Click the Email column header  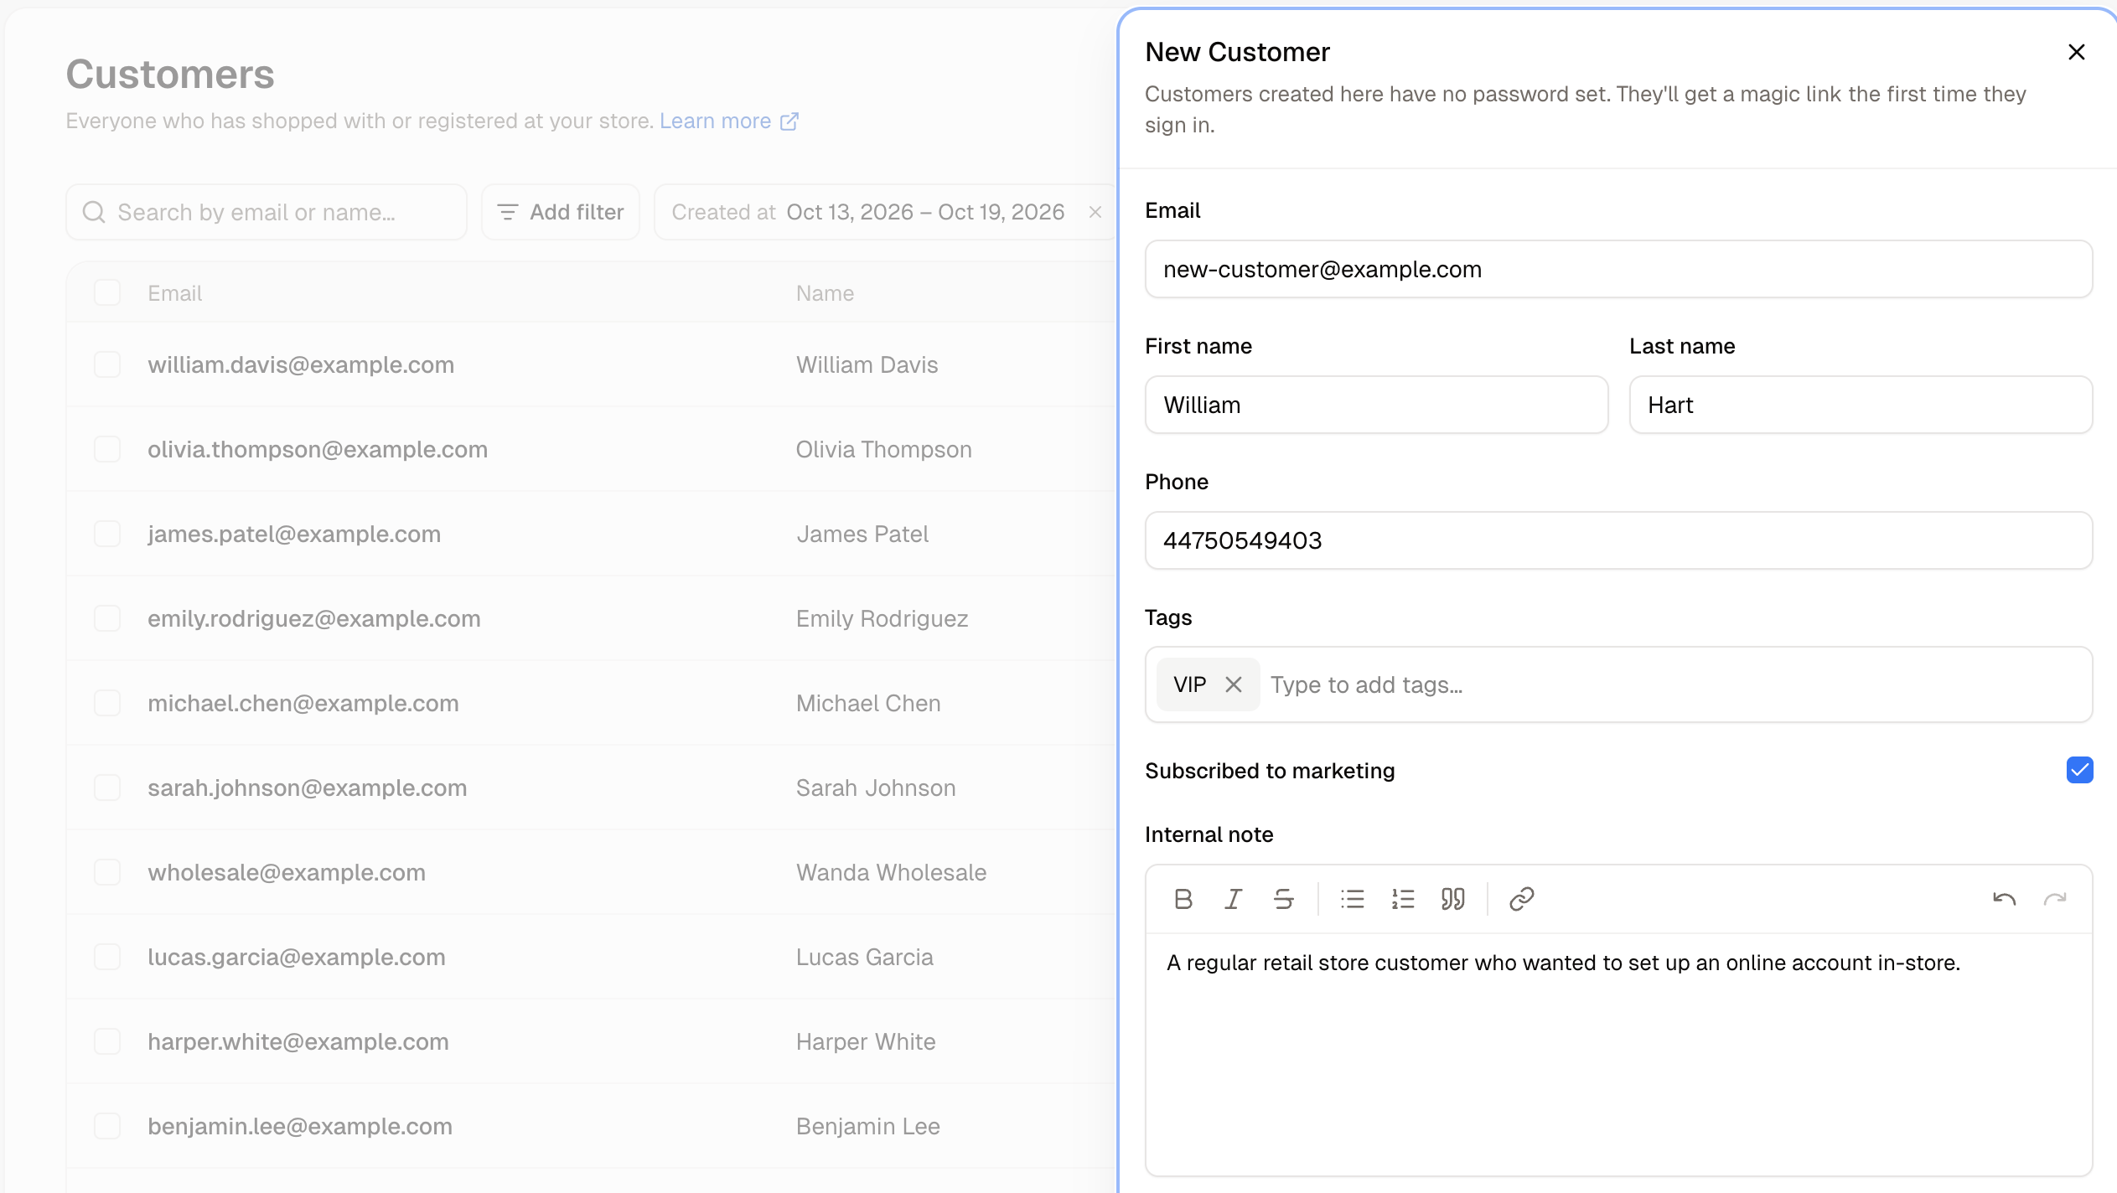174,293
